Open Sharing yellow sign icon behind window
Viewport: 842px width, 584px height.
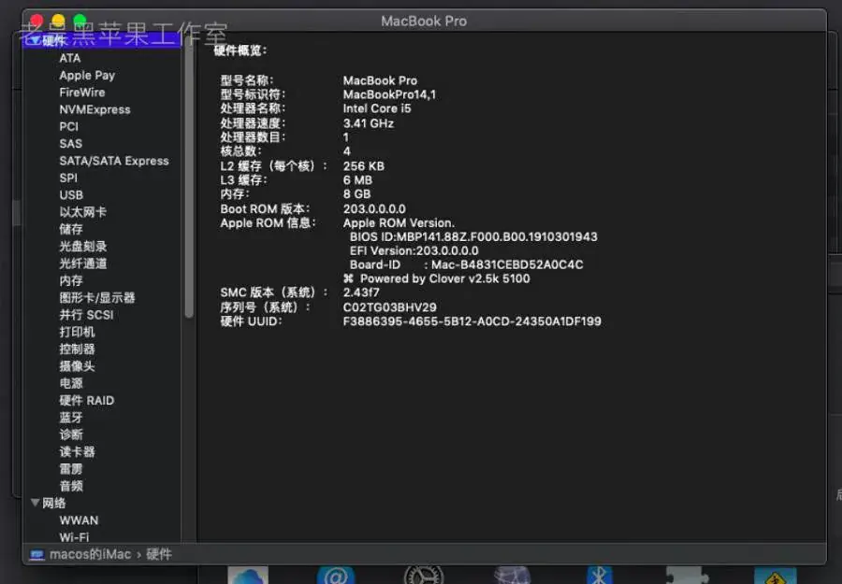point(776,576)
